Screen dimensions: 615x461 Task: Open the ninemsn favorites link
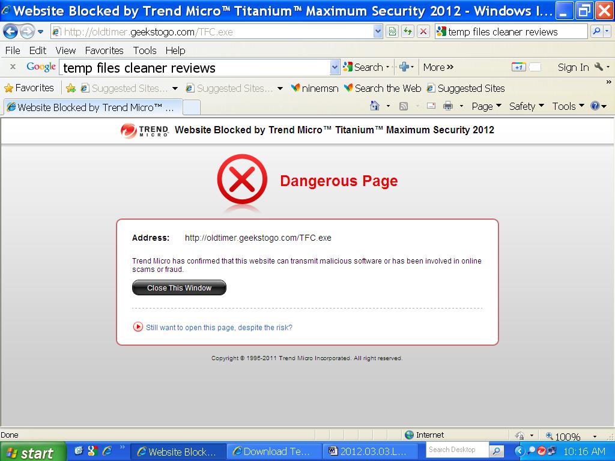315,88
